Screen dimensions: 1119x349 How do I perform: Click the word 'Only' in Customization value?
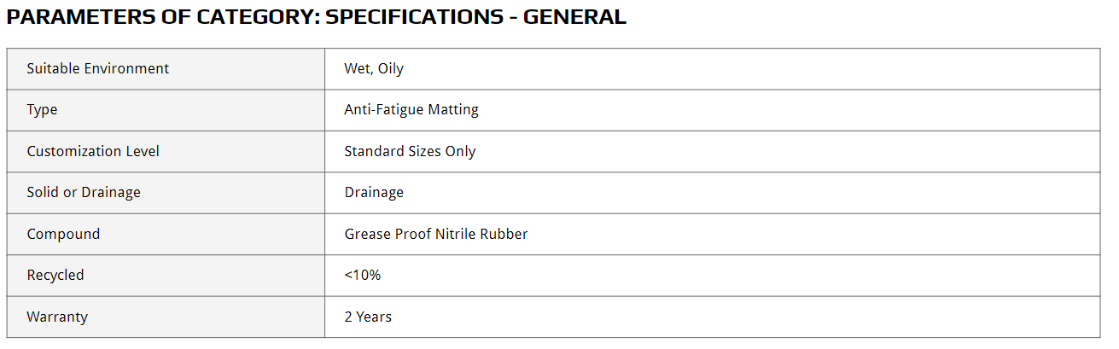461,152
